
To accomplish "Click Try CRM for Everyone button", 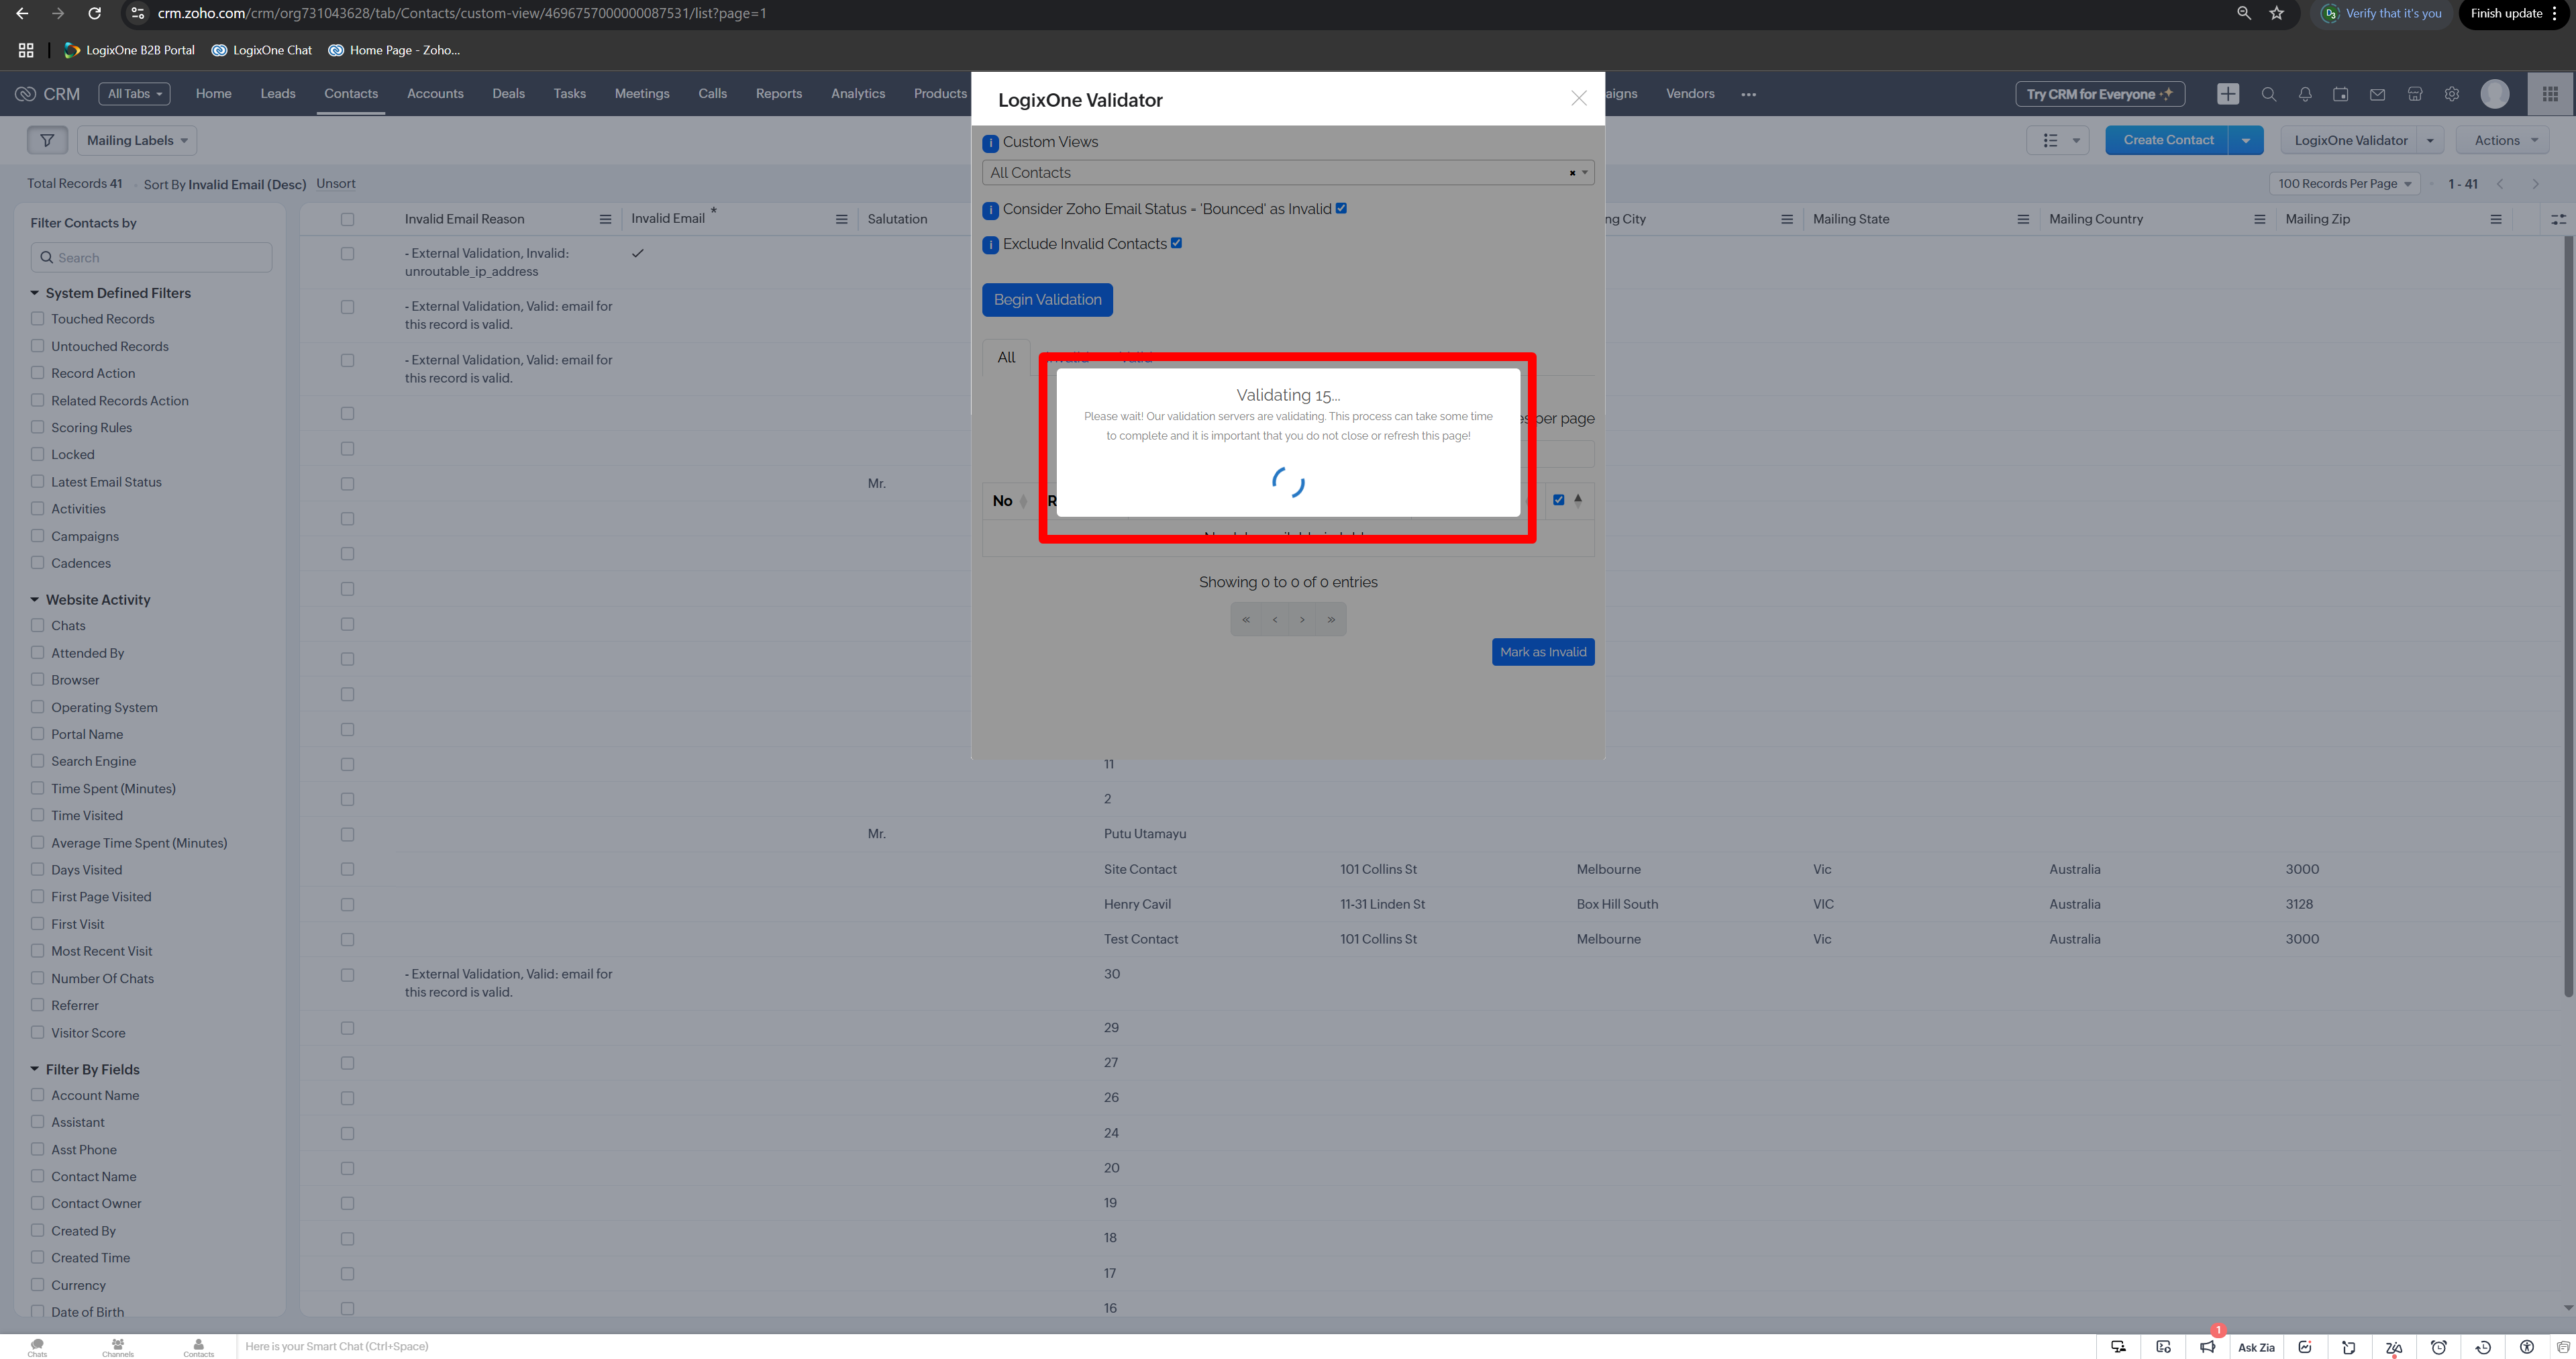I will click(2100, 94).
